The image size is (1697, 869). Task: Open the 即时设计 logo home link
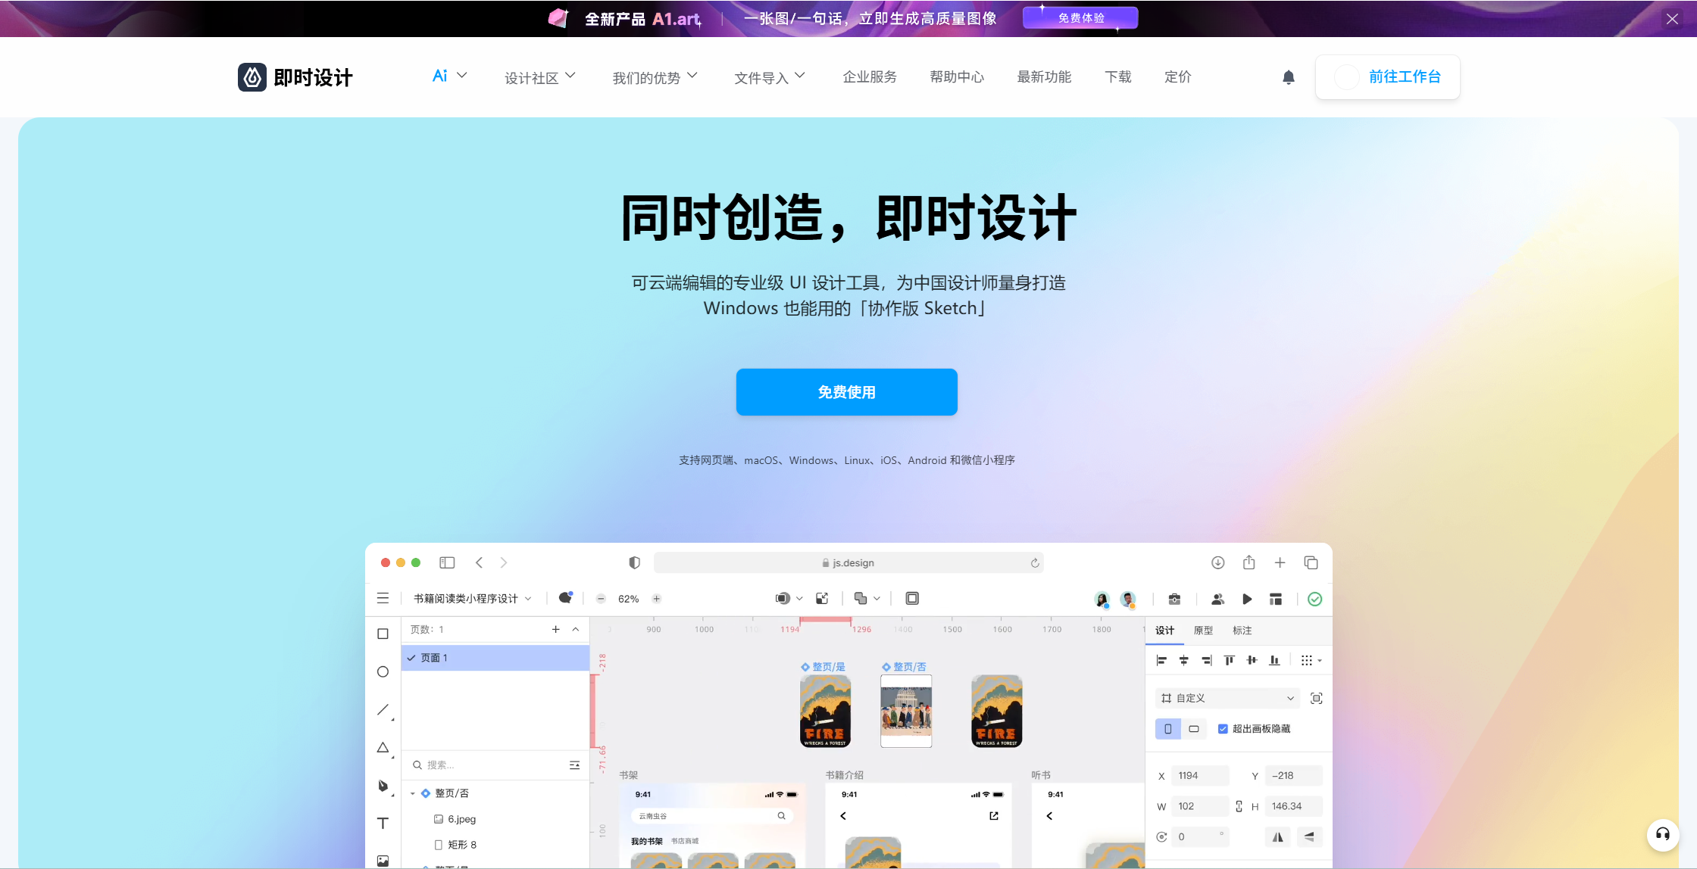[295, 77]
